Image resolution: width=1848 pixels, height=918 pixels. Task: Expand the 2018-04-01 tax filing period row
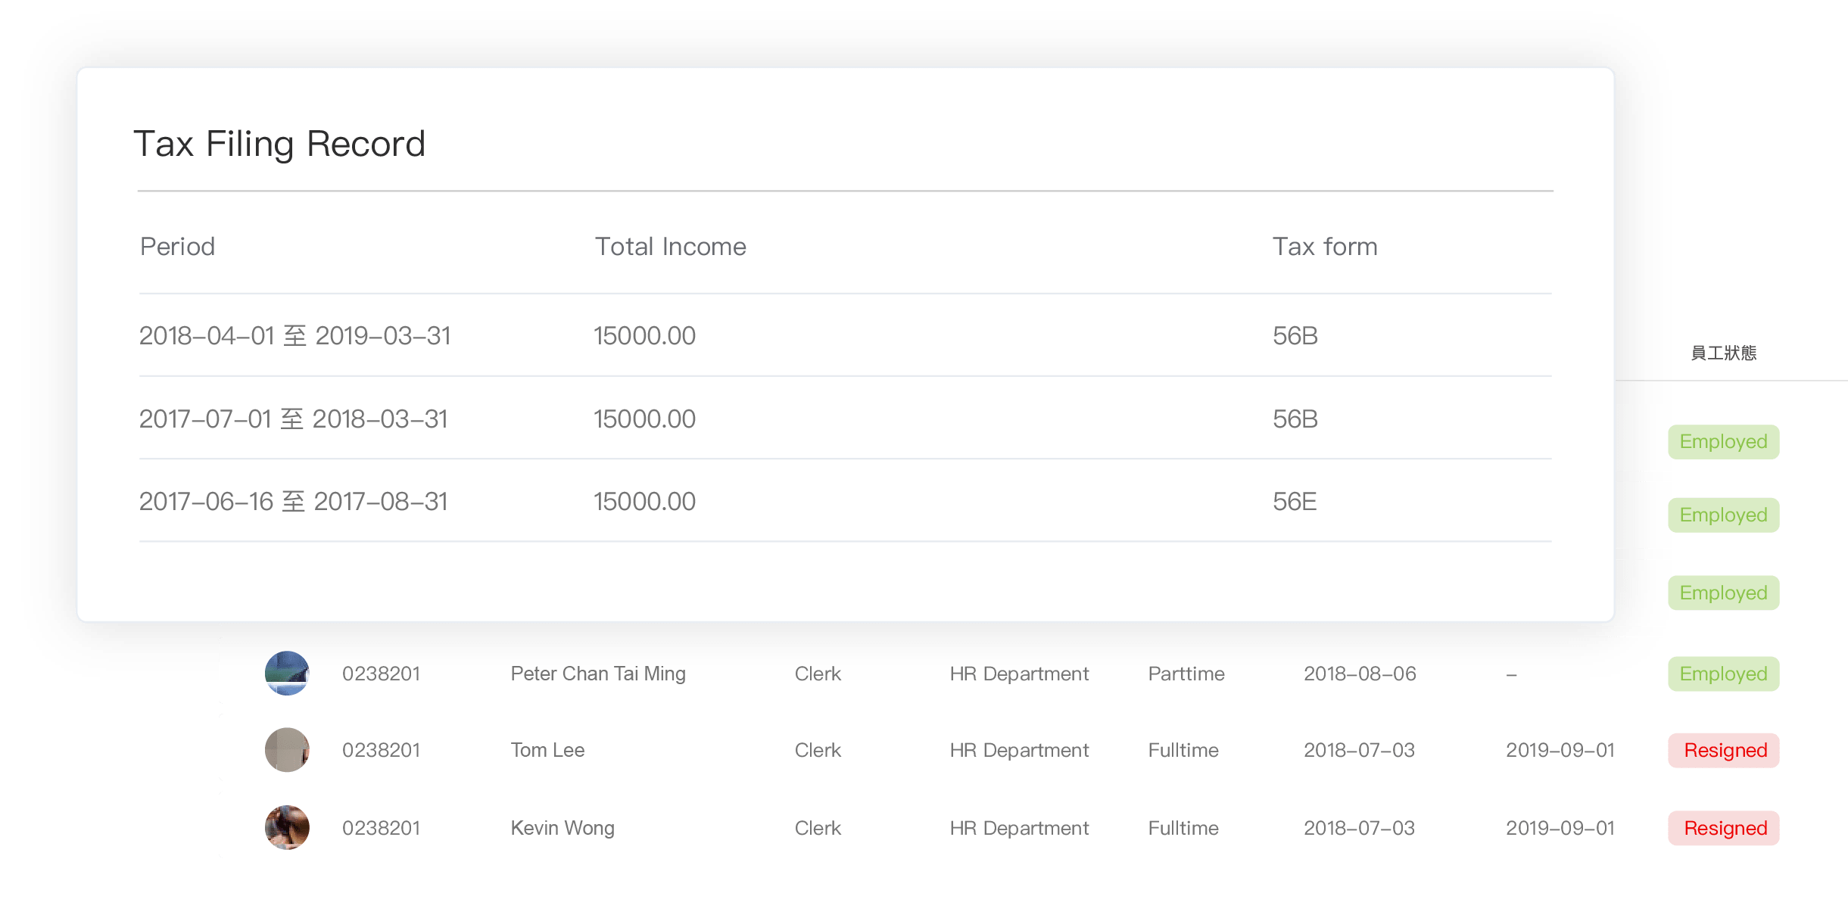click(294, 335)
